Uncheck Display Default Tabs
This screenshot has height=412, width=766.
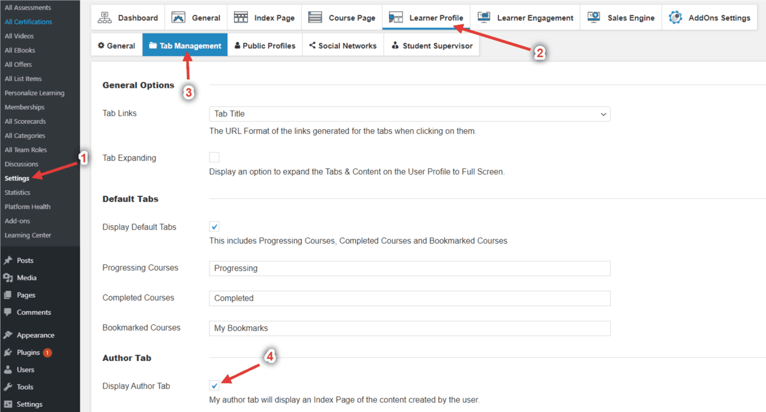coord(214,226)
